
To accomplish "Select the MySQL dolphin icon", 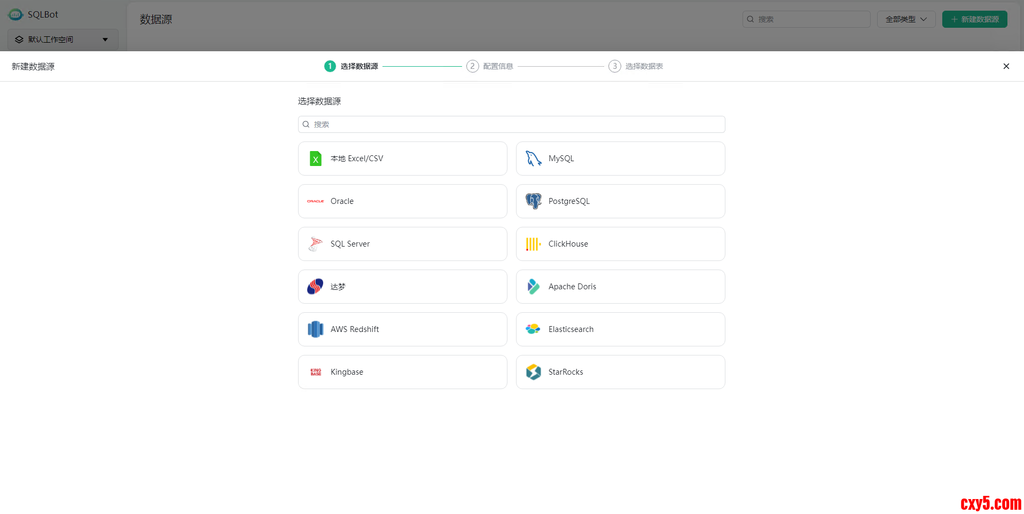I will tap(533, 159).
